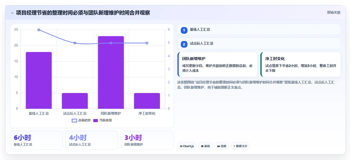351x160 pixels.
Task: Click the x-axis label 净工时变化
Action: (147, 113)
